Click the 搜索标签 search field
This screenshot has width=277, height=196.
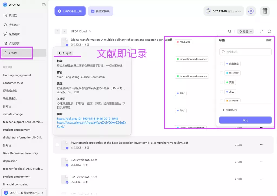click(245, 52)
